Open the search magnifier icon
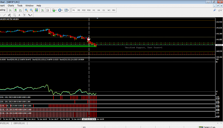Viewport: 223px width, 128px height. click(215, 10)
